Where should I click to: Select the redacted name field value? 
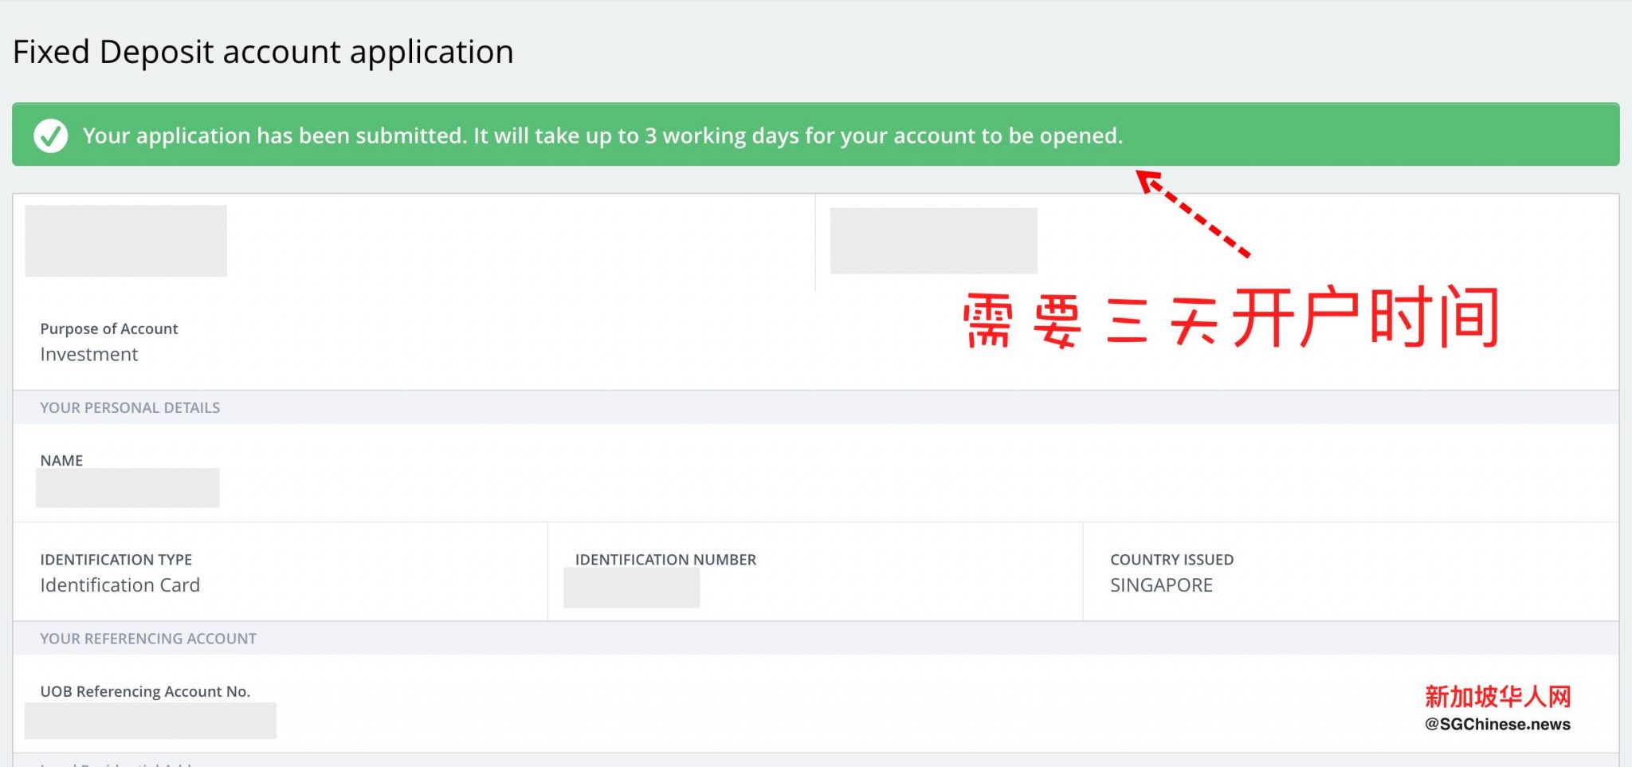point(127,488)
